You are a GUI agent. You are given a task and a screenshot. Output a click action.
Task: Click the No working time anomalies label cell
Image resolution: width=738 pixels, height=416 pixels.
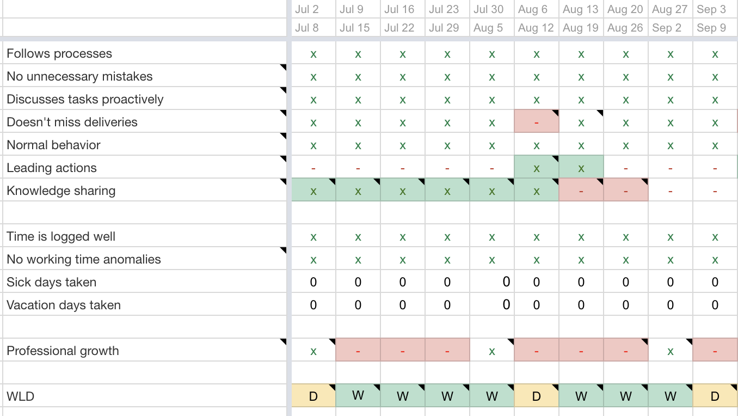point(145,259)
